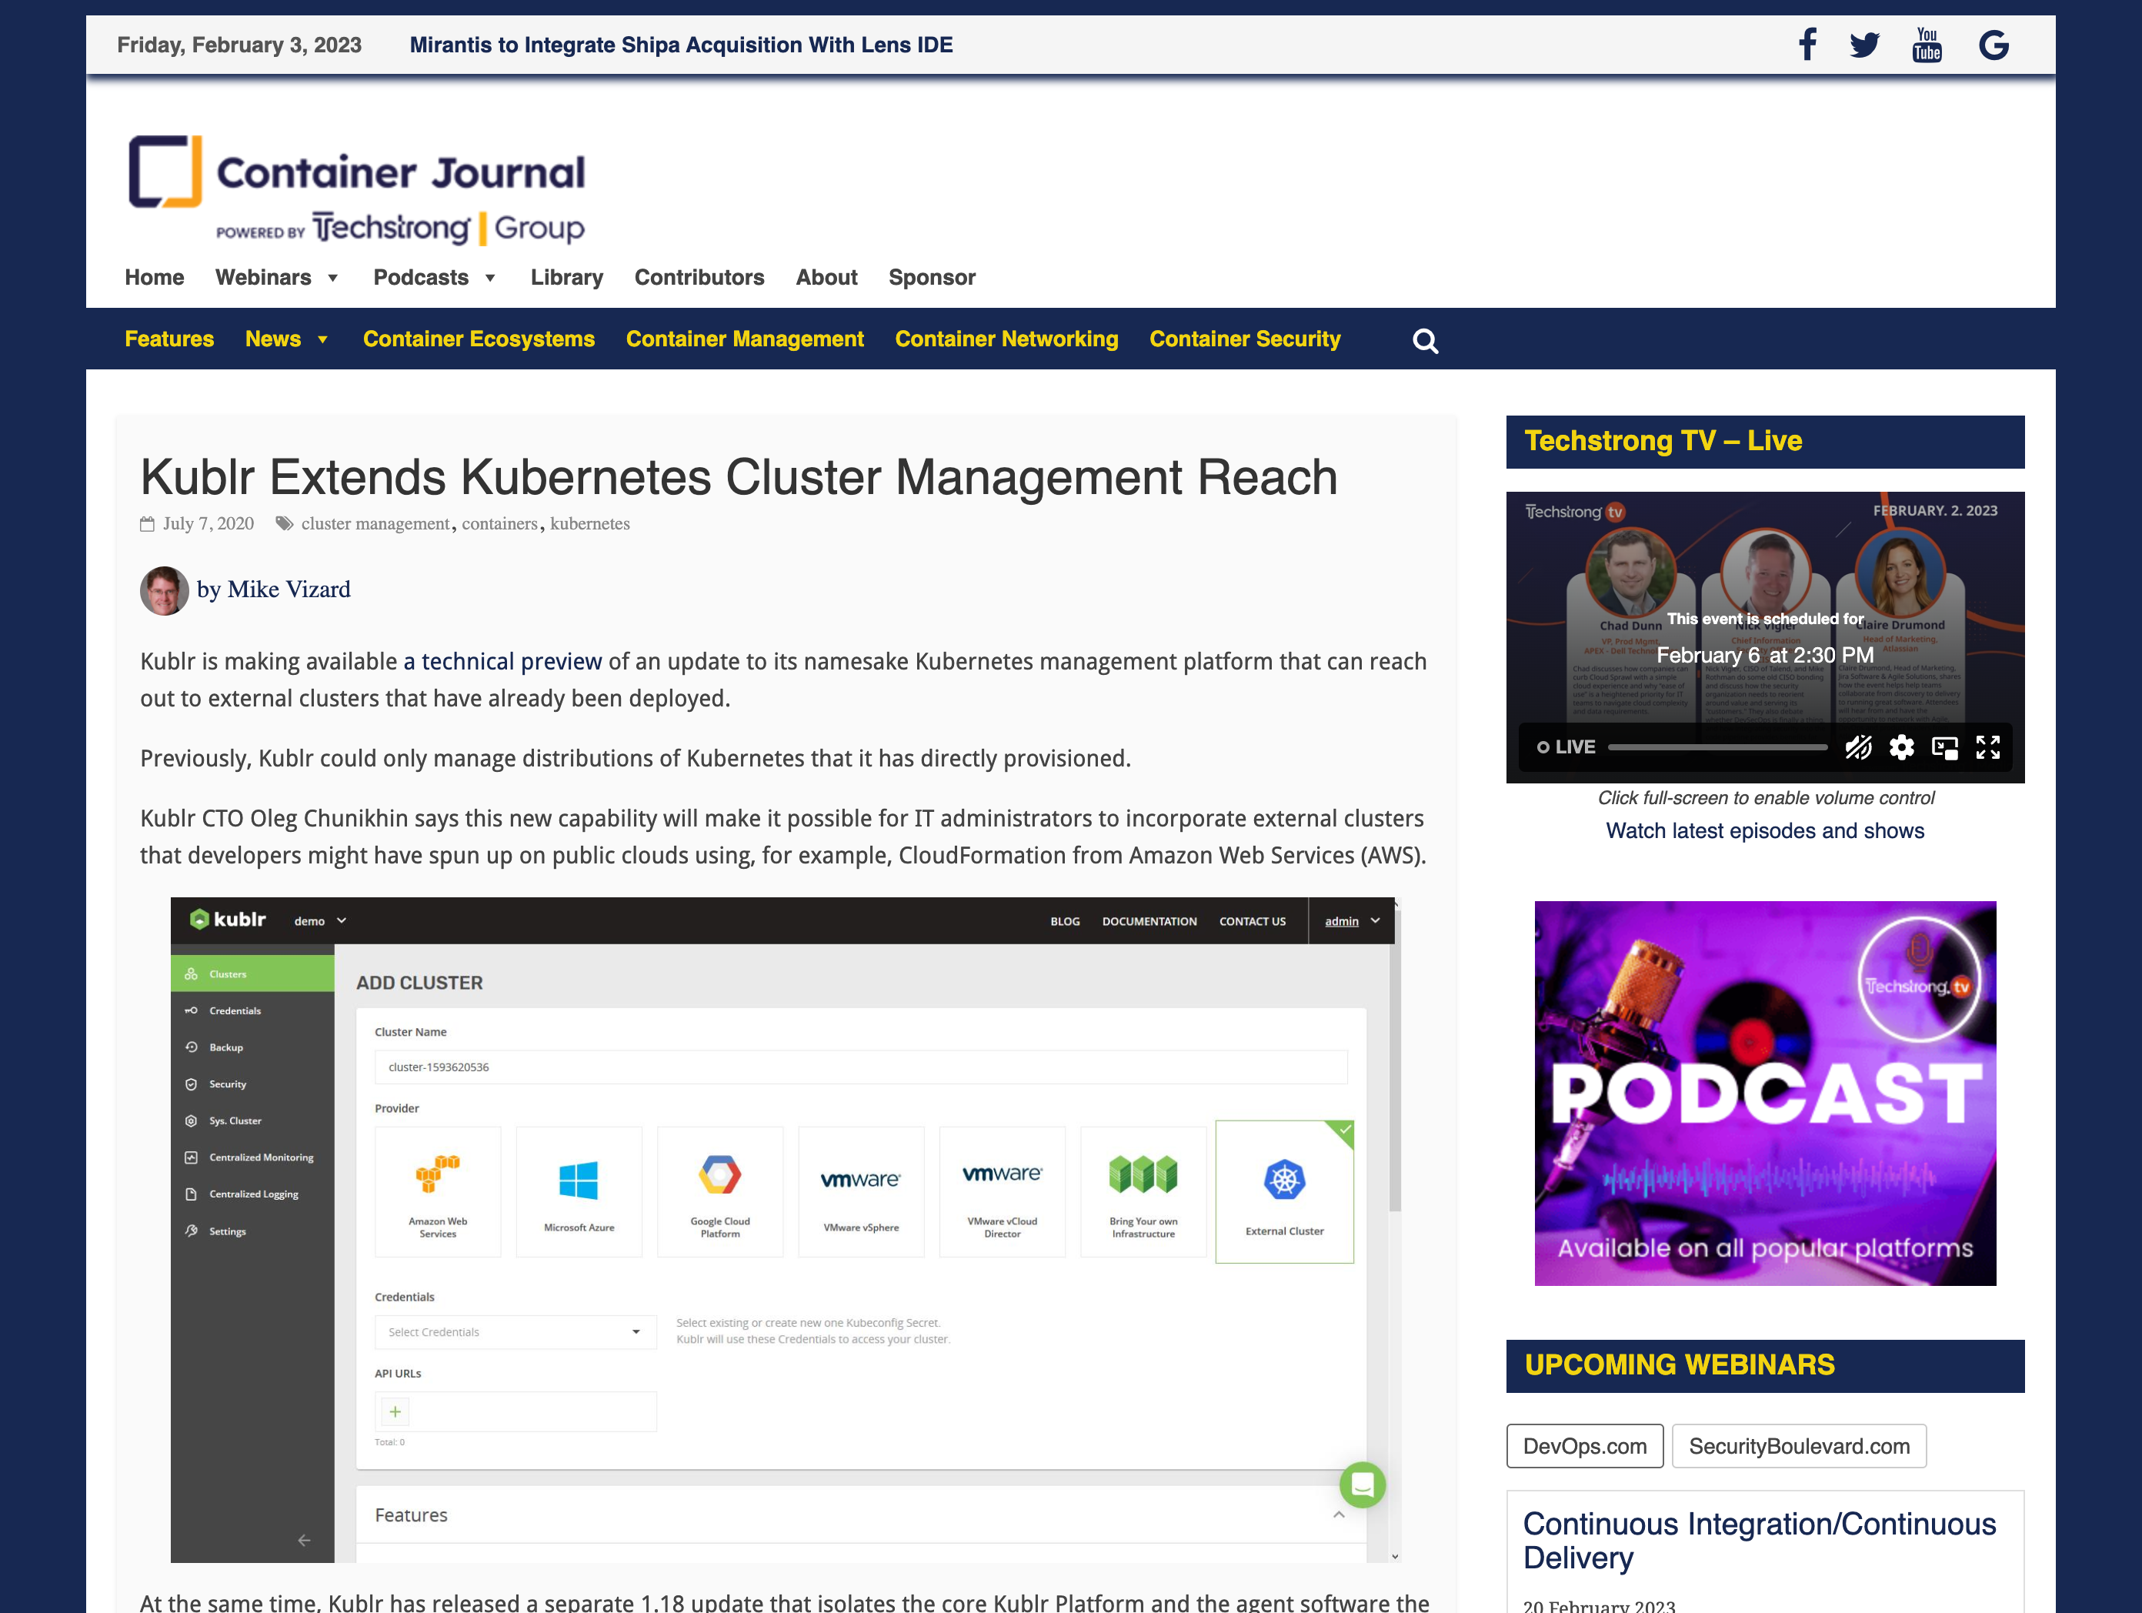Open the Features category tab
The height and width of the screenshot is (1613, 2142).
(x=169, y=339)
